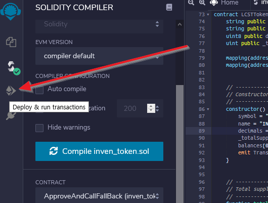The height and width of the screenshot is (203, 268).
Task: Click the 'uint8 public' text on line 76
Action: (x=244, y=36)
